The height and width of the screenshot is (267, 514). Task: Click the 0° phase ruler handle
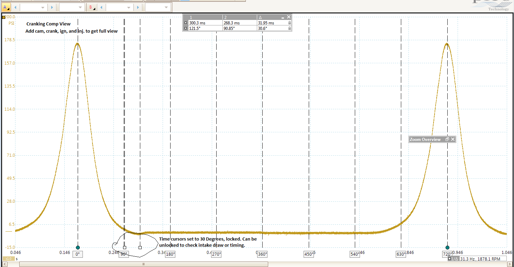coord(78,247)
